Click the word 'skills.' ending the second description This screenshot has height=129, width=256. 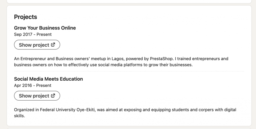[19, 116]
